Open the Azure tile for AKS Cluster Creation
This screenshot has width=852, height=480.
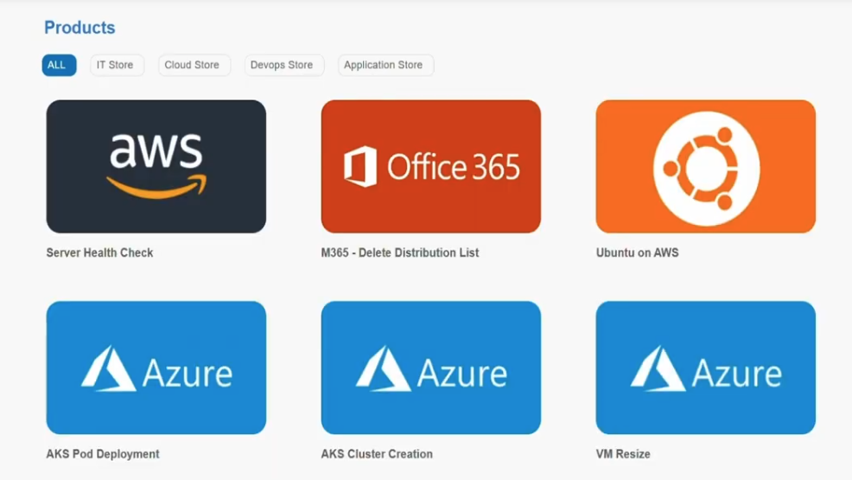click(431, 368)
